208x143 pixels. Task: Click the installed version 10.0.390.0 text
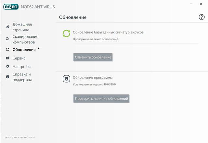(94, 84)
